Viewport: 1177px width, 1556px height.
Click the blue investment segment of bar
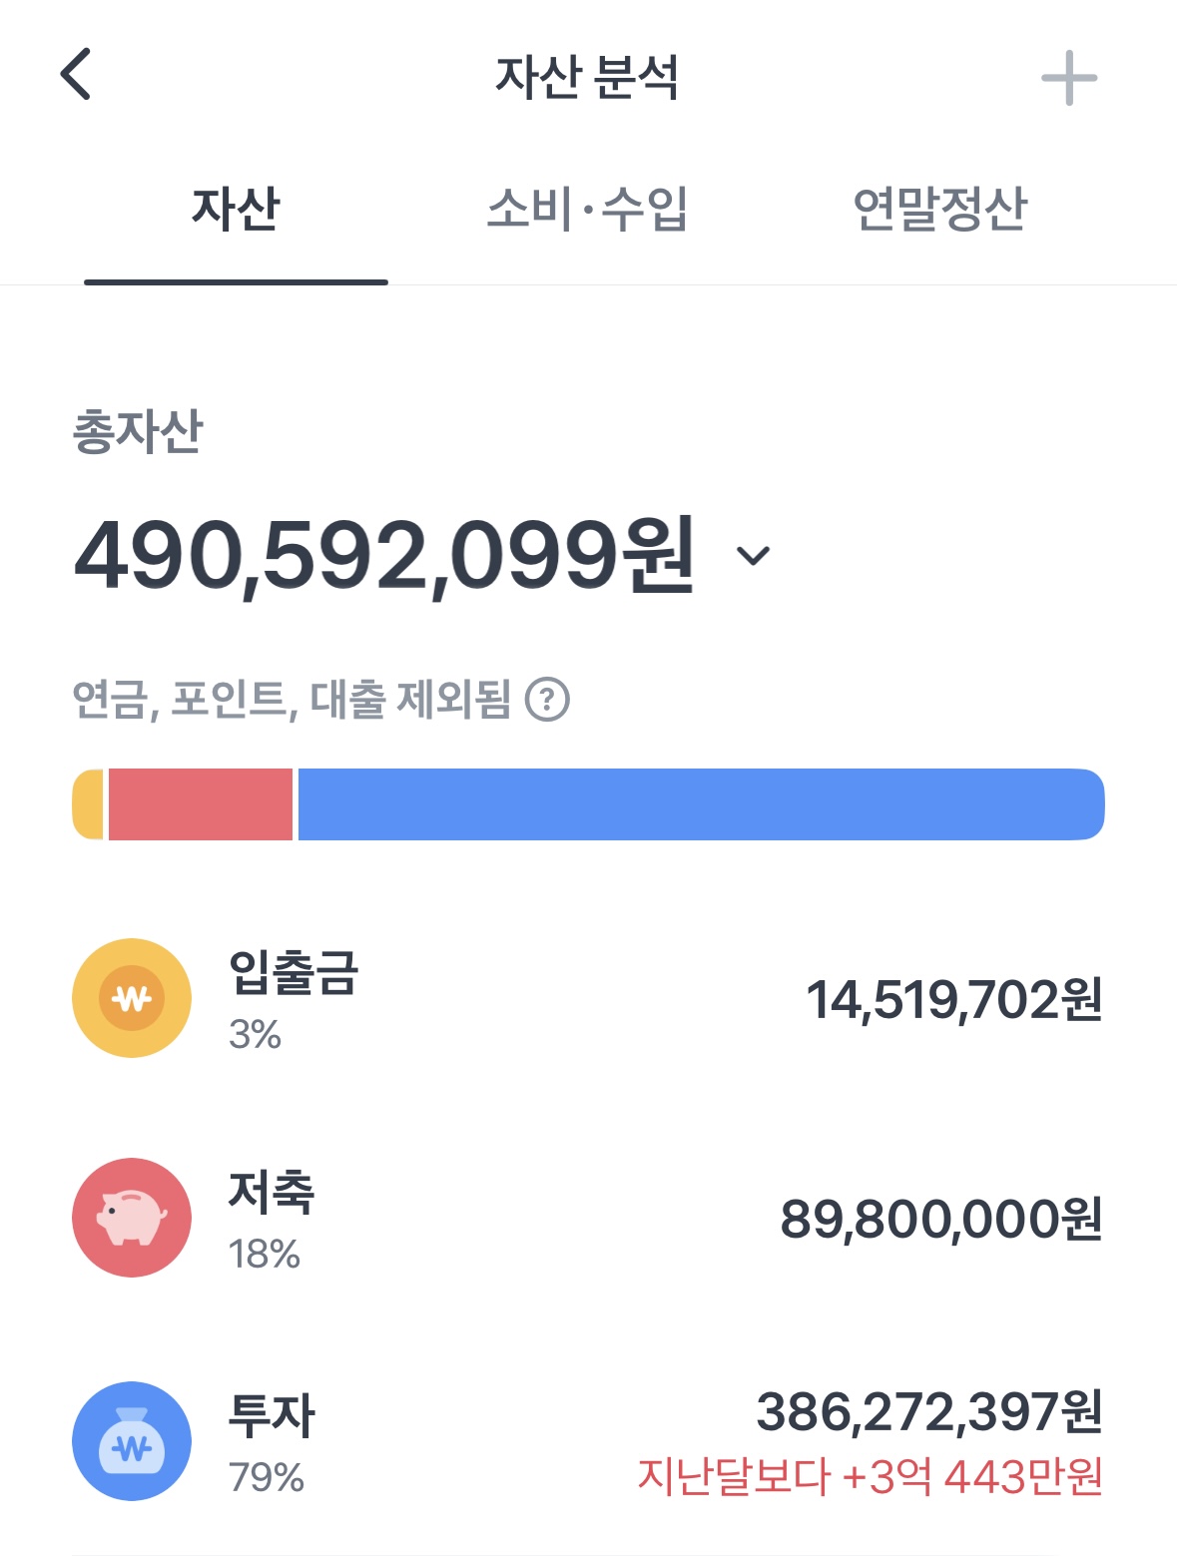(x=699, y=804)
